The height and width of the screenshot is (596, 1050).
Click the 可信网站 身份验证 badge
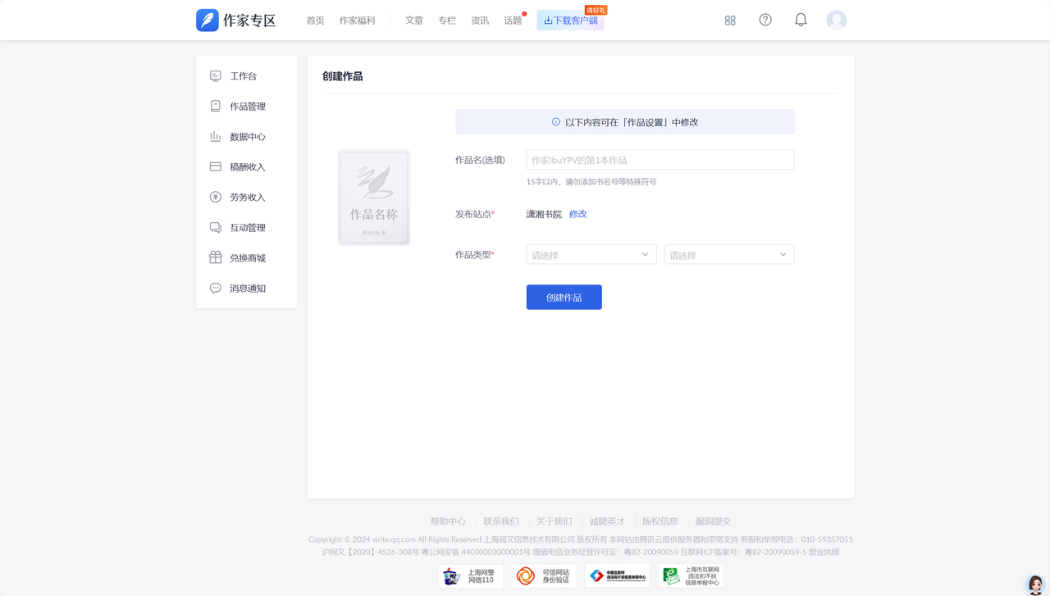click(544, 576)
